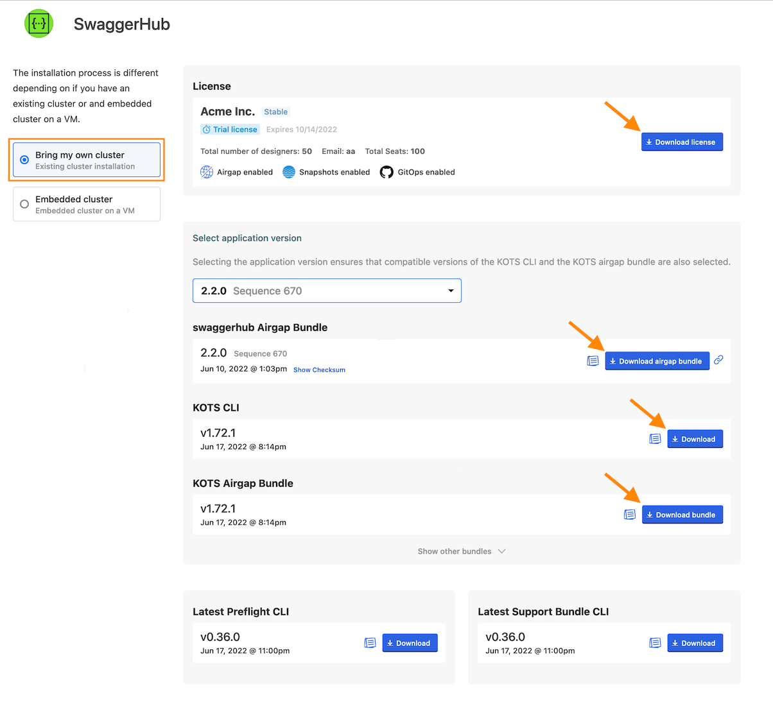Copy the airgap bundle link icon
Image resolution: width=773 pixels, height=716 pixels.
click(718, 360)
